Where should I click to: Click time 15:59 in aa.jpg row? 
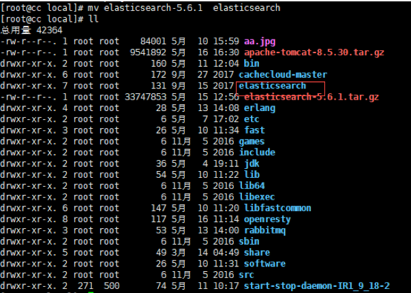coord(226,42)
